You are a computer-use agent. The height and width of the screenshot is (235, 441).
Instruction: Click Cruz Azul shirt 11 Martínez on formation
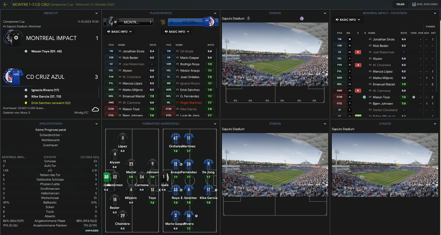tap(188, 138)
